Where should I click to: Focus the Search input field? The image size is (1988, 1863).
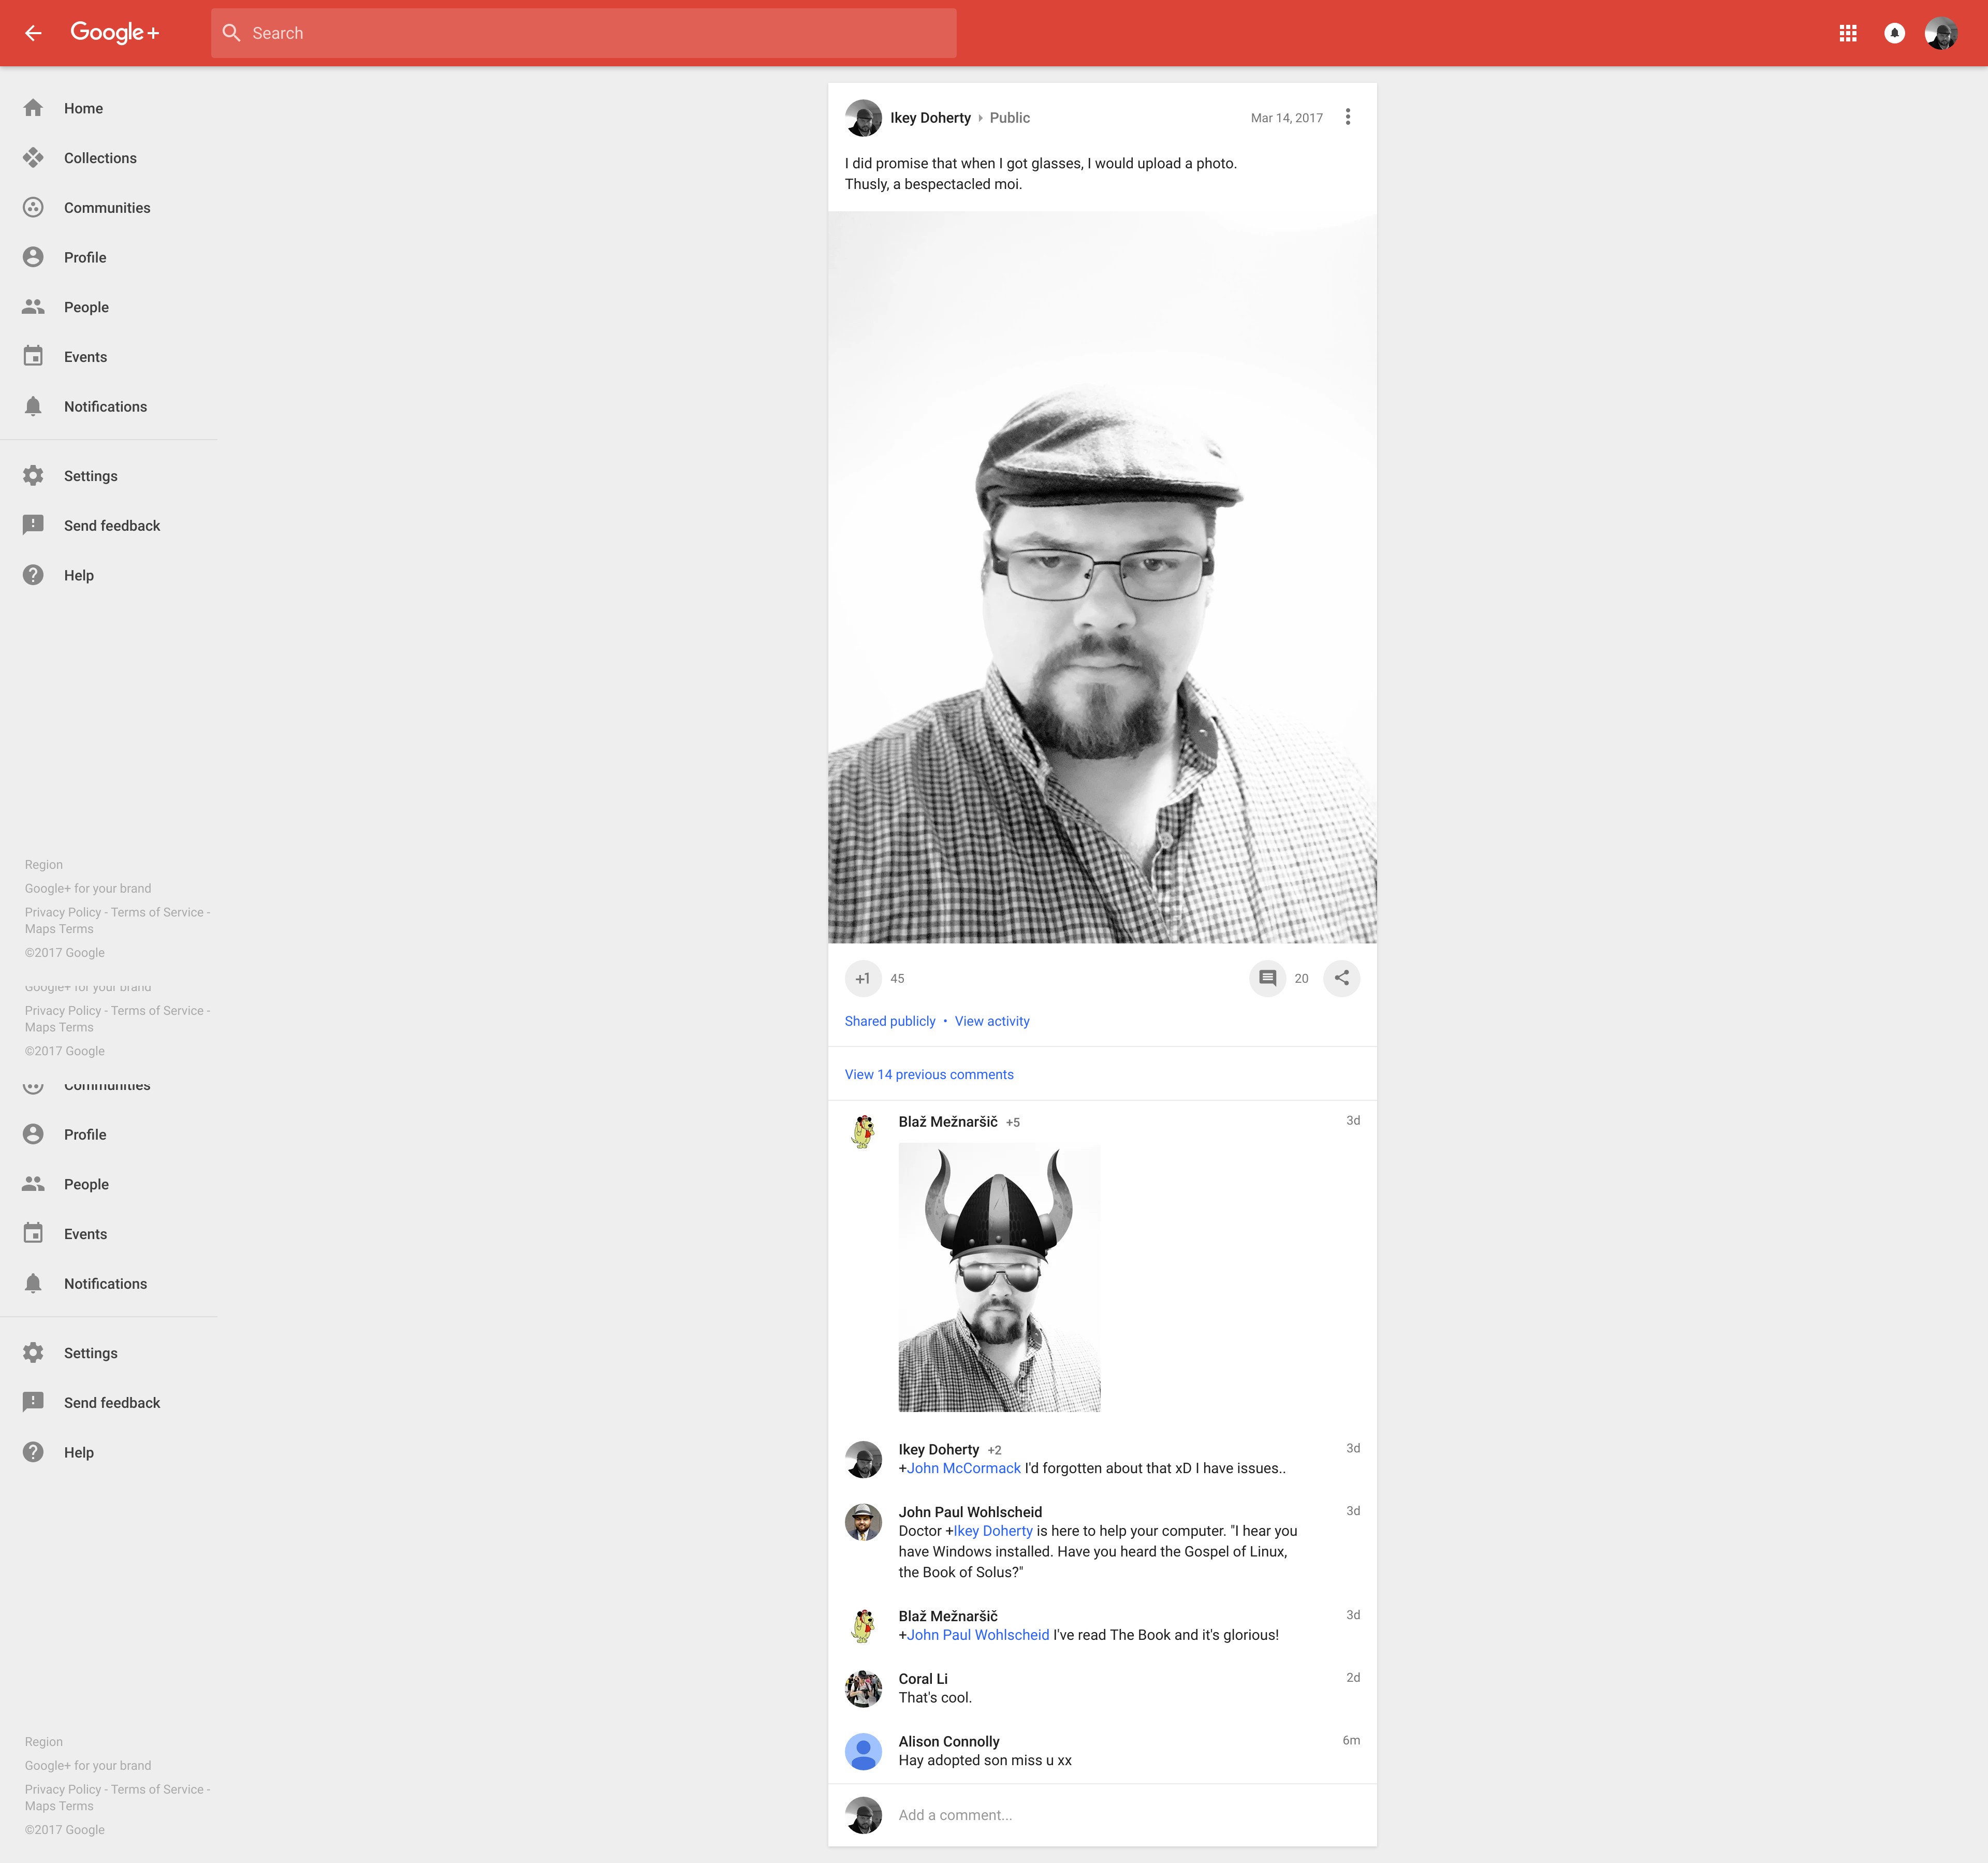(x=584, y=33)
